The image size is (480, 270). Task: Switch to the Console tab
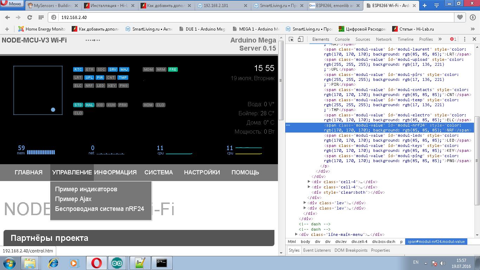[x=342, y=39]
